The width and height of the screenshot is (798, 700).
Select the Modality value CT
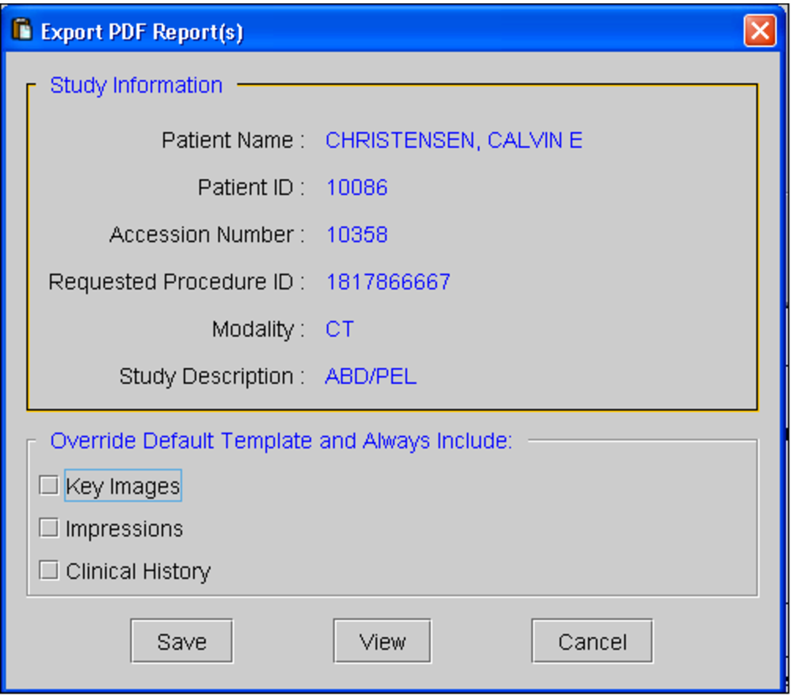pyautogui.click(x=339, y=329)
